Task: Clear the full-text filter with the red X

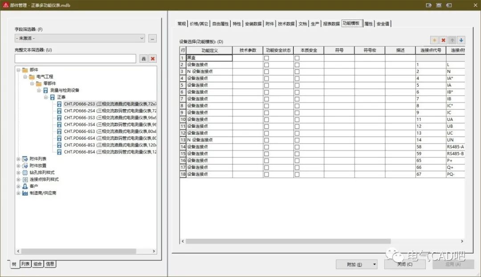Action: 152,58
